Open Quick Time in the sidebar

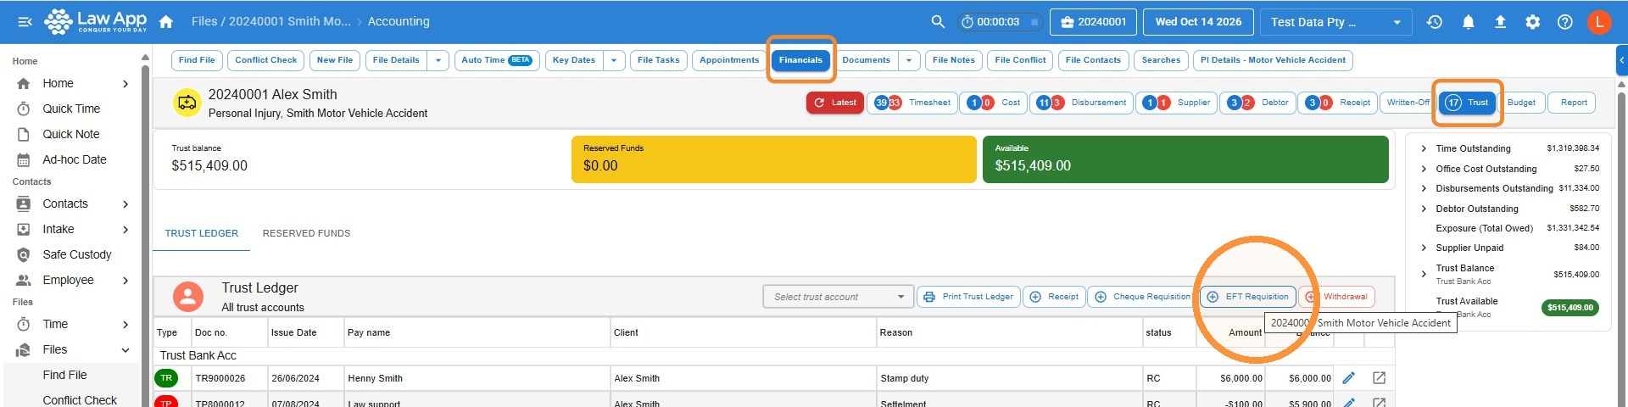click(x=71, y=109)
